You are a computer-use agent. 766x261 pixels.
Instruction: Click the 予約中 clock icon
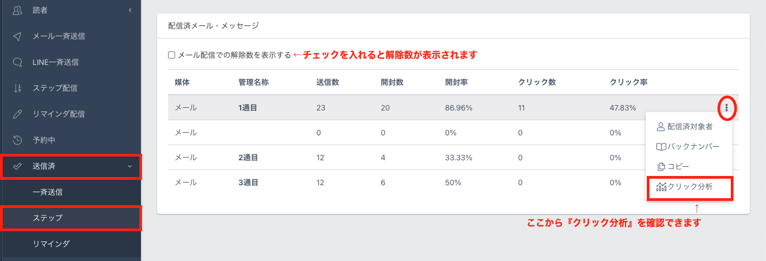pyautogui.click(x=17, y=140)
